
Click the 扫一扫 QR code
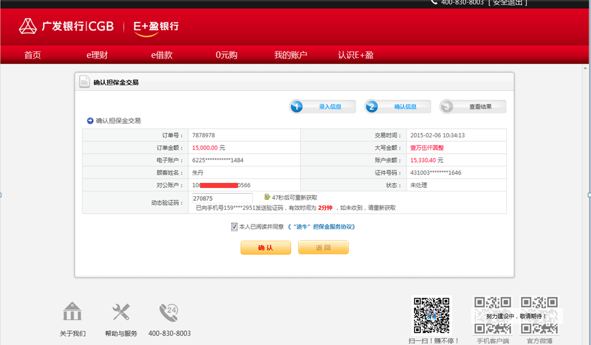tap(431, 315)
